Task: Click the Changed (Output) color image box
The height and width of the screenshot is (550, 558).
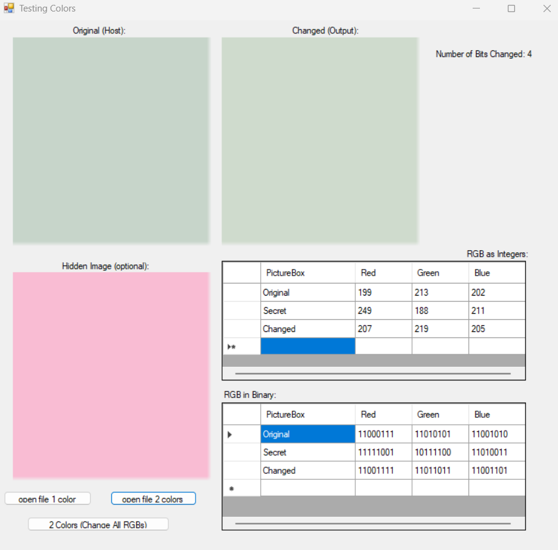Action: (320, 141)
